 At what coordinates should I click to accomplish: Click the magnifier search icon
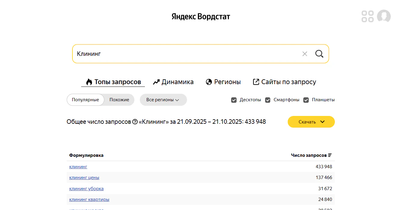tap(319, 54)
